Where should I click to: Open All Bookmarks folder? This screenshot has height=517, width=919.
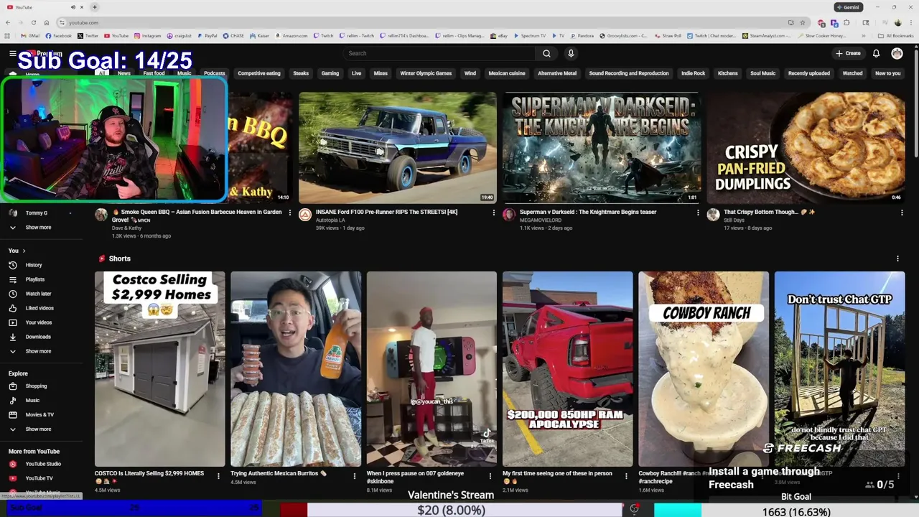896,35
